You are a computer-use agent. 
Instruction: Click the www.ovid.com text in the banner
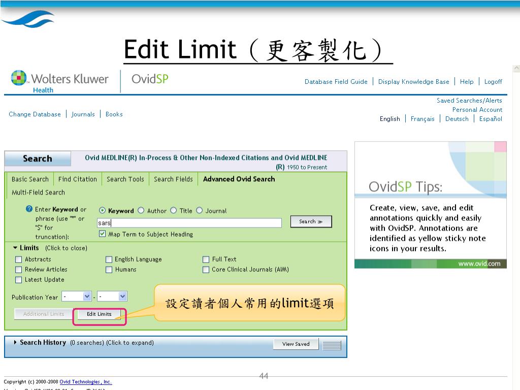coord(479,264)
